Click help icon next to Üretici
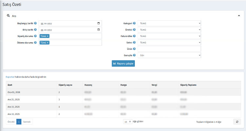Screen dimensions: 246x131 [134, 29]
